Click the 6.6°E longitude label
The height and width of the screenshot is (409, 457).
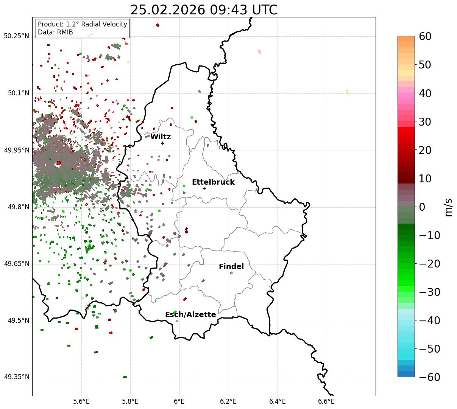[x=326, y=401]
